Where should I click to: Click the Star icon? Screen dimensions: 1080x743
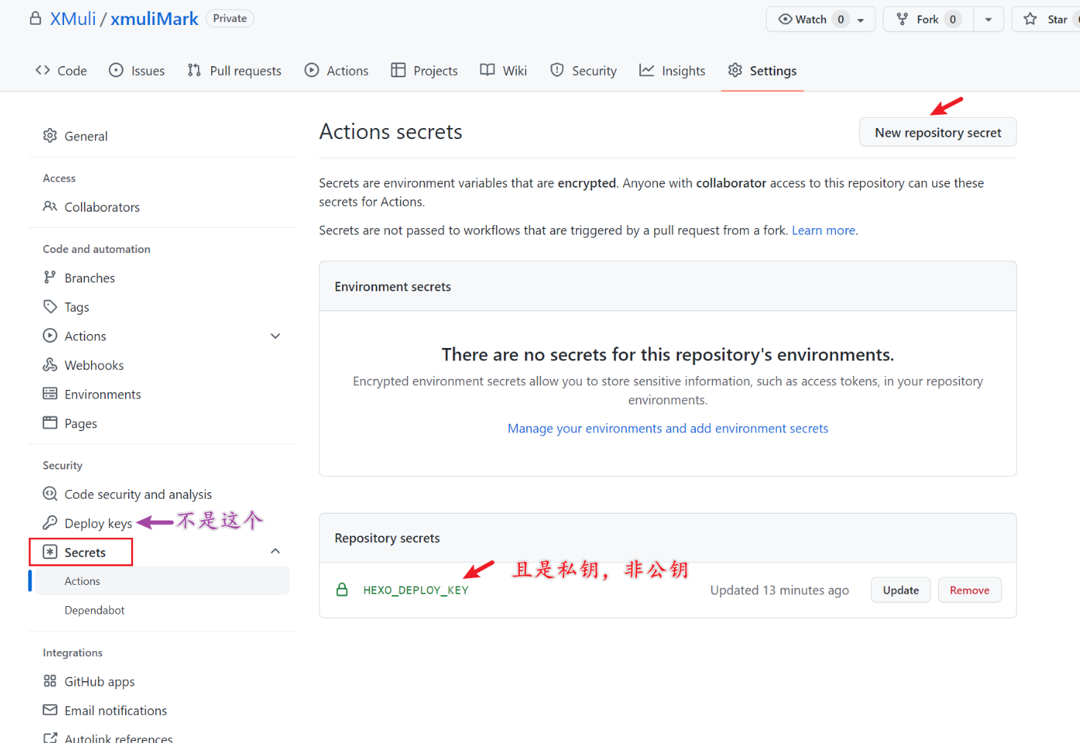click(1030, 19)
